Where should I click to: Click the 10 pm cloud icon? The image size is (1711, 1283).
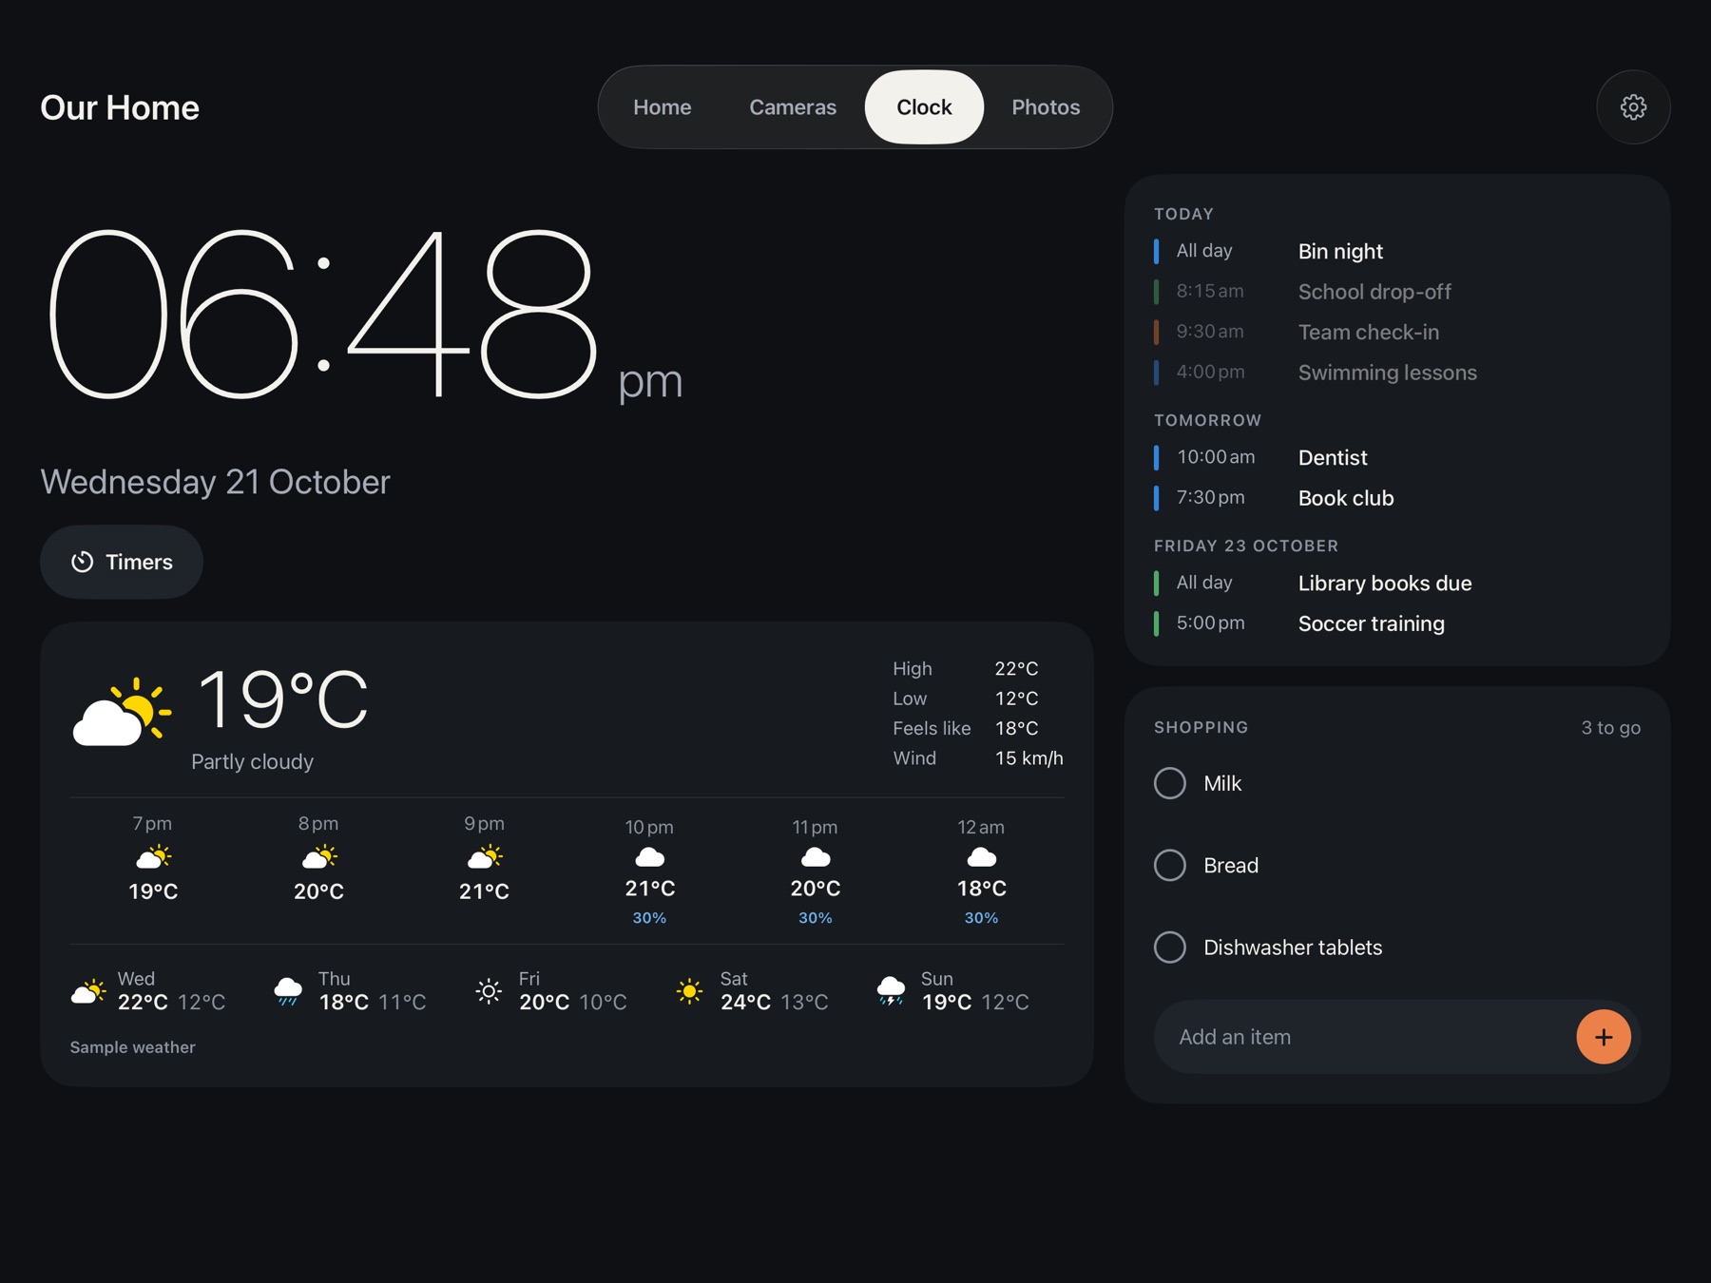click(650, 857)
